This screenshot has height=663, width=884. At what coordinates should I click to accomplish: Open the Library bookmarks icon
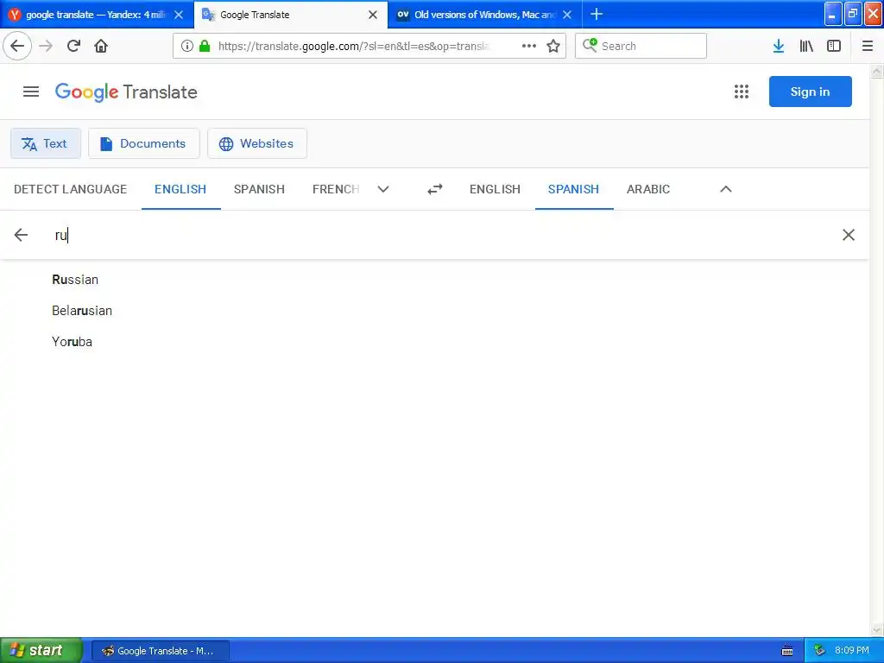pyautogui.click(x=806, y=47)
